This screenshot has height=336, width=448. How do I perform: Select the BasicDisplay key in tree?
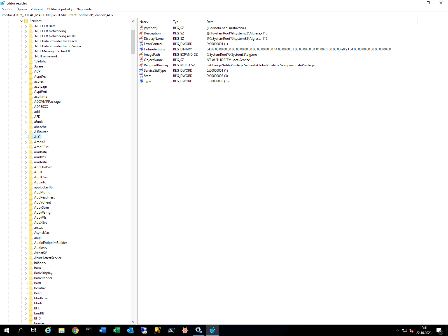pos(43,273)
